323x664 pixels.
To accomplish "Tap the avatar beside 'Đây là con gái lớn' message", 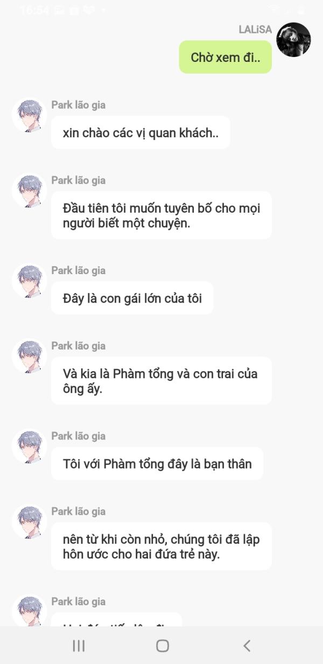I will click(29, 281).
